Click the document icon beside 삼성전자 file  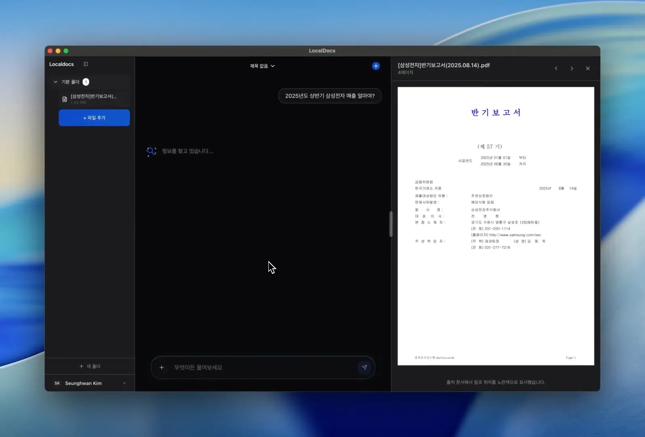[65, 99]
